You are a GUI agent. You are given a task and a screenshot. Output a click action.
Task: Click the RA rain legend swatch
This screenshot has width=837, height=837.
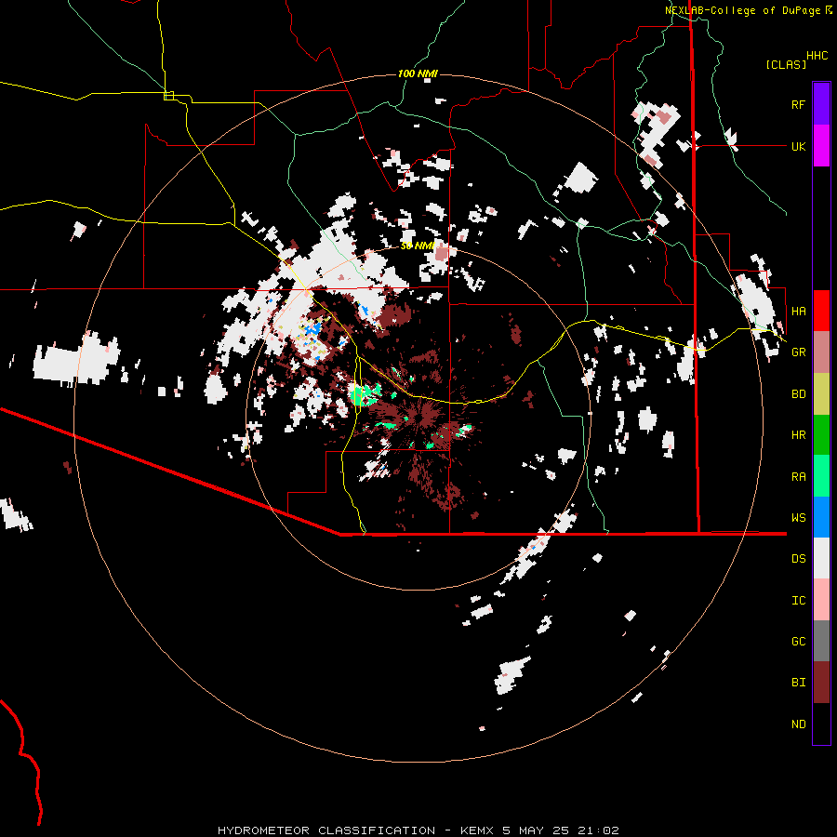821,476
